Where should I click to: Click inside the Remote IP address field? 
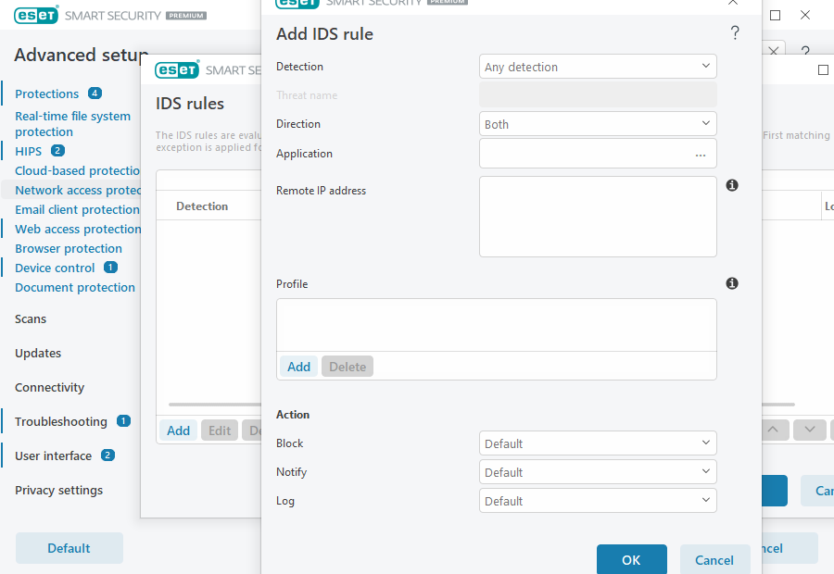tap(597, 216)
